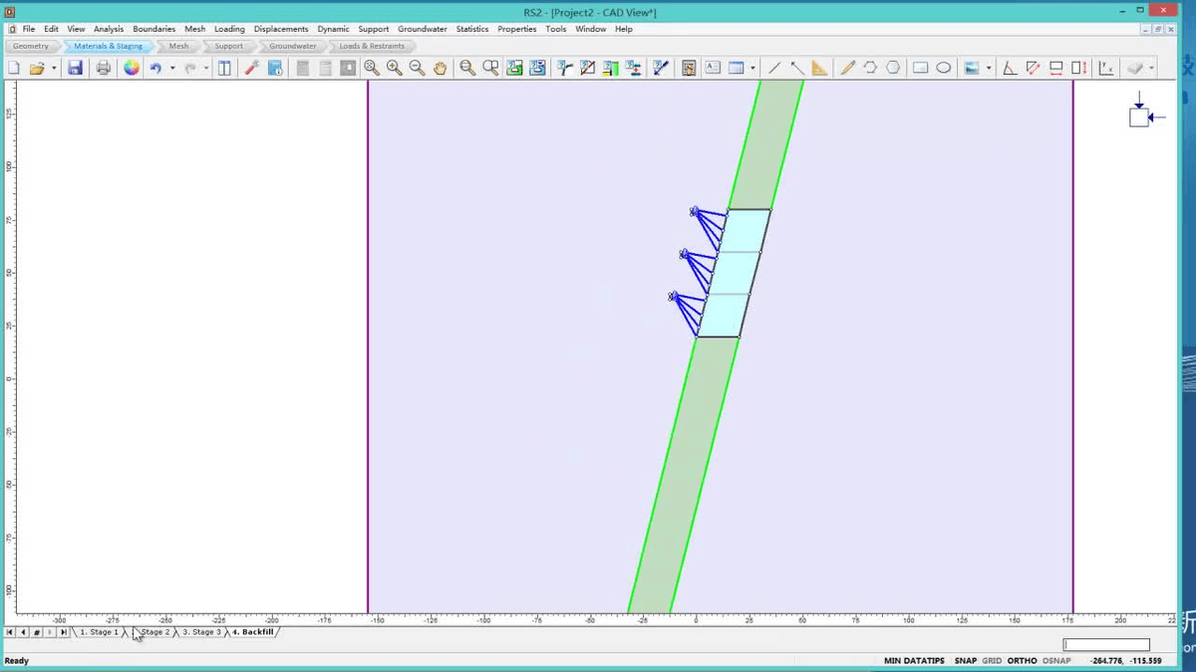Click the pencil drawing tool icon
Image resolution: width=1196 pixels, height=672 pixels.
click(847, 68)
